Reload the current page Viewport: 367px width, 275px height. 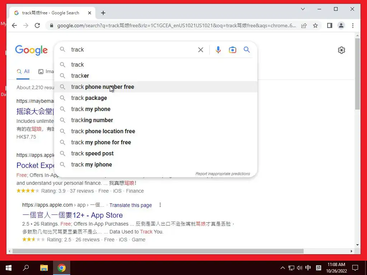(37, 25)
